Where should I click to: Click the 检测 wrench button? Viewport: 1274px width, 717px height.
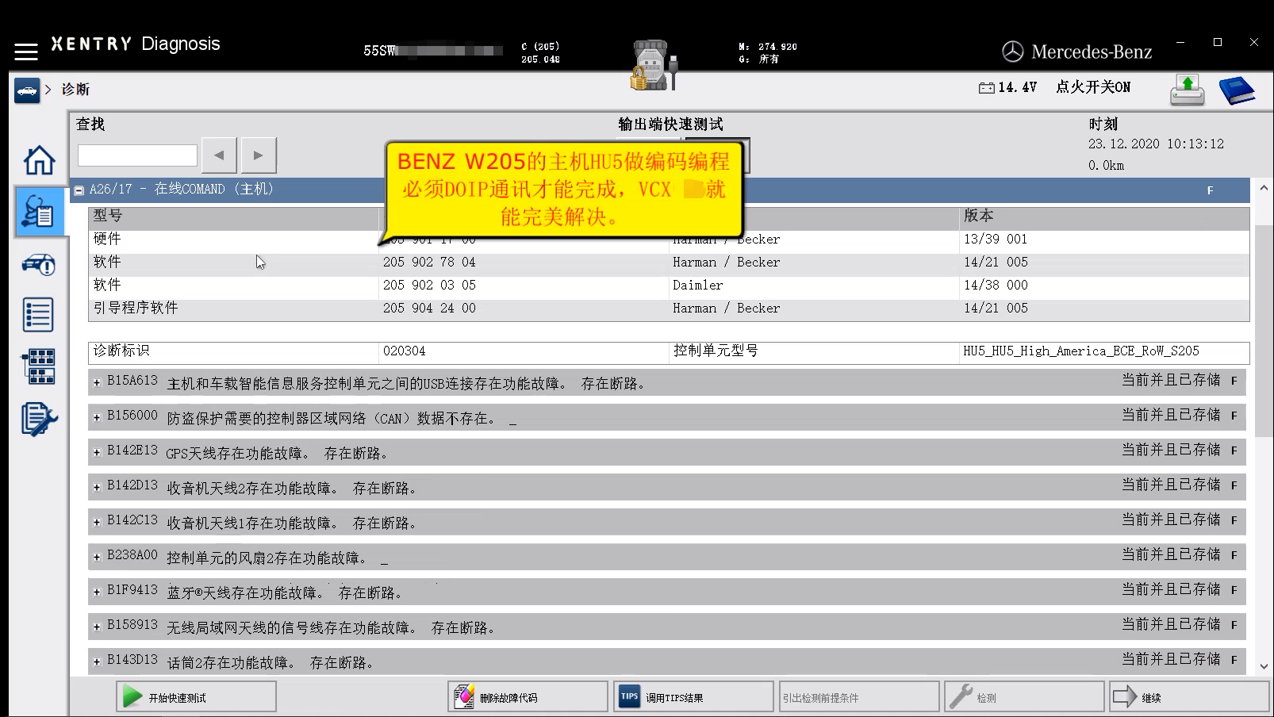coord(1024,697)
